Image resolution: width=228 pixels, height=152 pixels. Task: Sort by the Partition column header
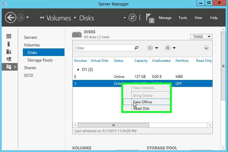(x=182, y=61)
